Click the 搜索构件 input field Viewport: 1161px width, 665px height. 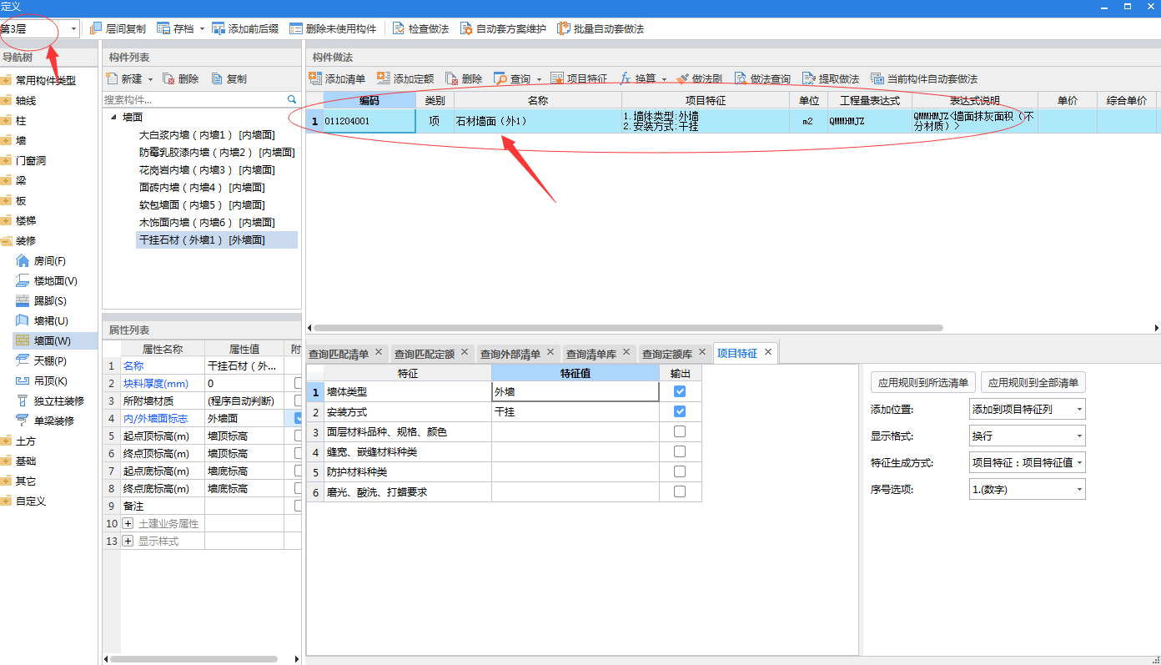(x=193, y=98)
